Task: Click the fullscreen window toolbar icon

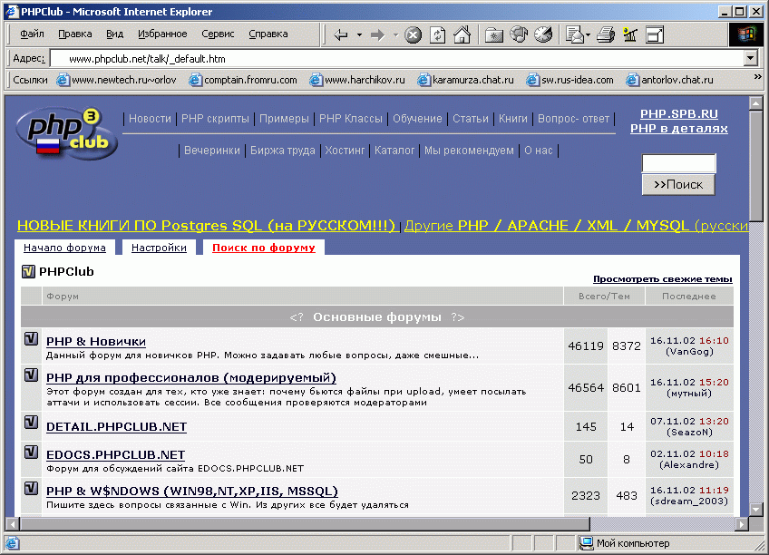Action: click(654, 34)
